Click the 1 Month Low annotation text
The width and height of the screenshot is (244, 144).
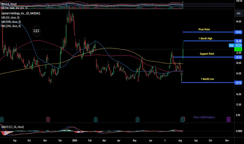click(x=207, y=79)
